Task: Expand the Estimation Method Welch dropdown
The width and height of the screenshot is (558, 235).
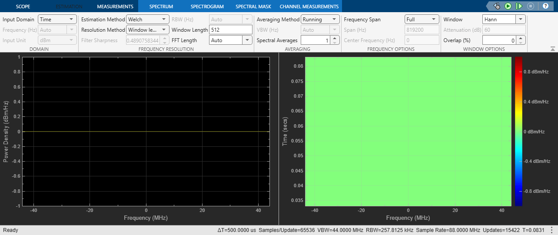Action: coord(148,19)
